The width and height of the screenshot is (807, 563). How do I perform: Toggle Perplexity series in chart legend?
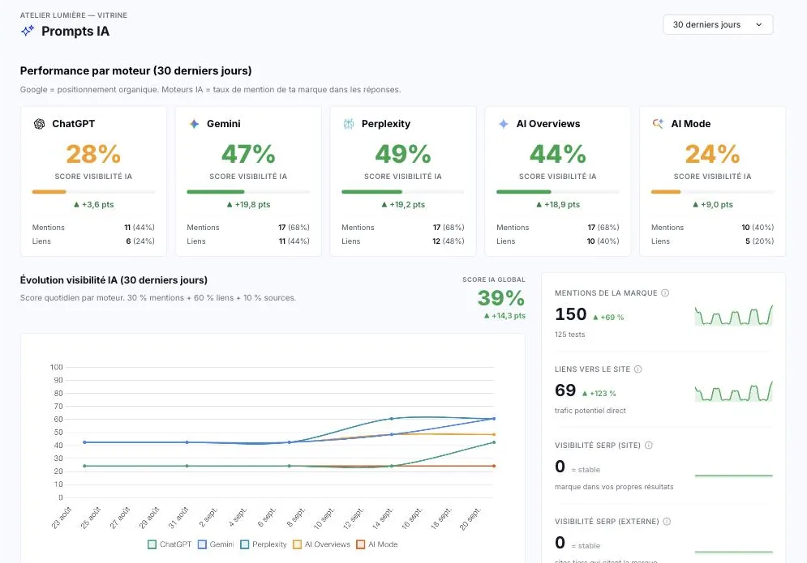pos(264,544)
